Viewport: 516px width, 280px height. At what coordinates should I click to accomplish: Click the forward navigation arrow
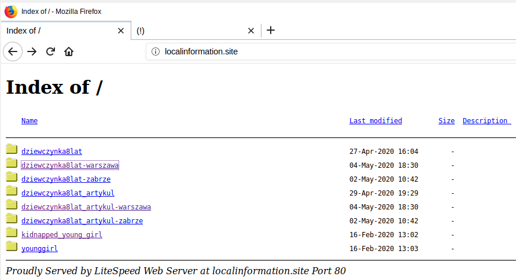[x=32, y=51]
